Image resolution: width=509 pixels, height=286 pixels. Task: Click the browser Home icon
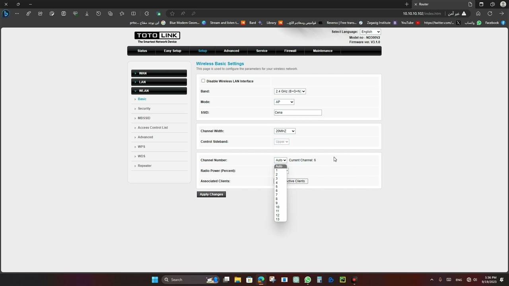click(478, 14)
